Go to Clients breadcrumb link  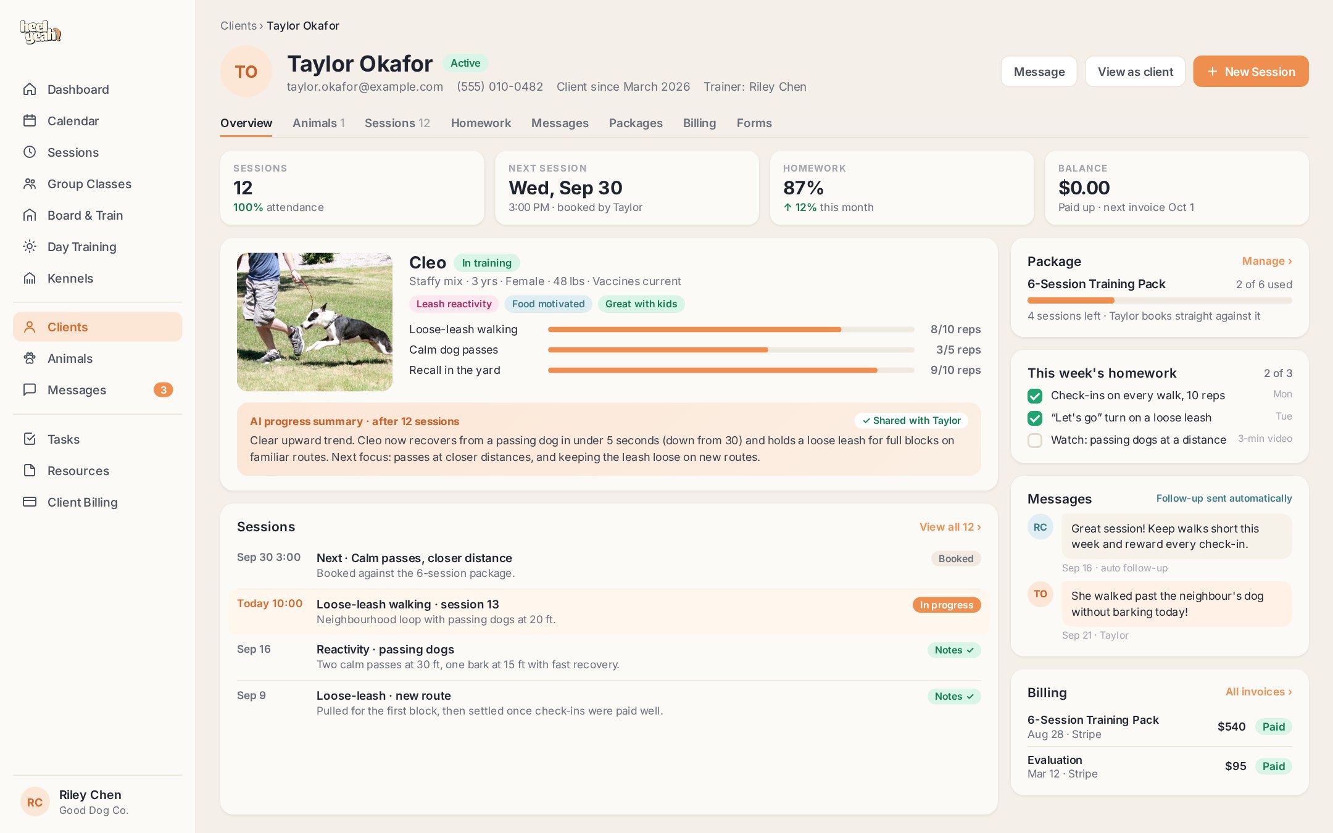[x=238, y=26]
